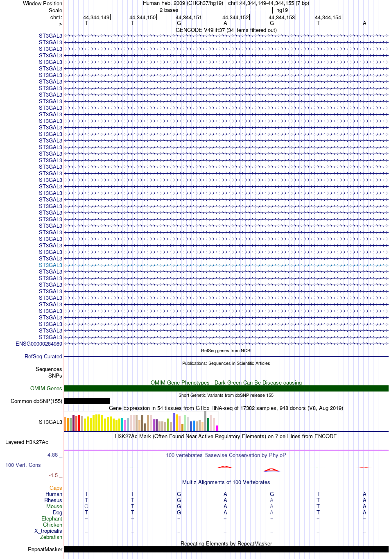The image size is (389, 559).
Task: Open the RepeatMasker track label
Action: [45, 549]
